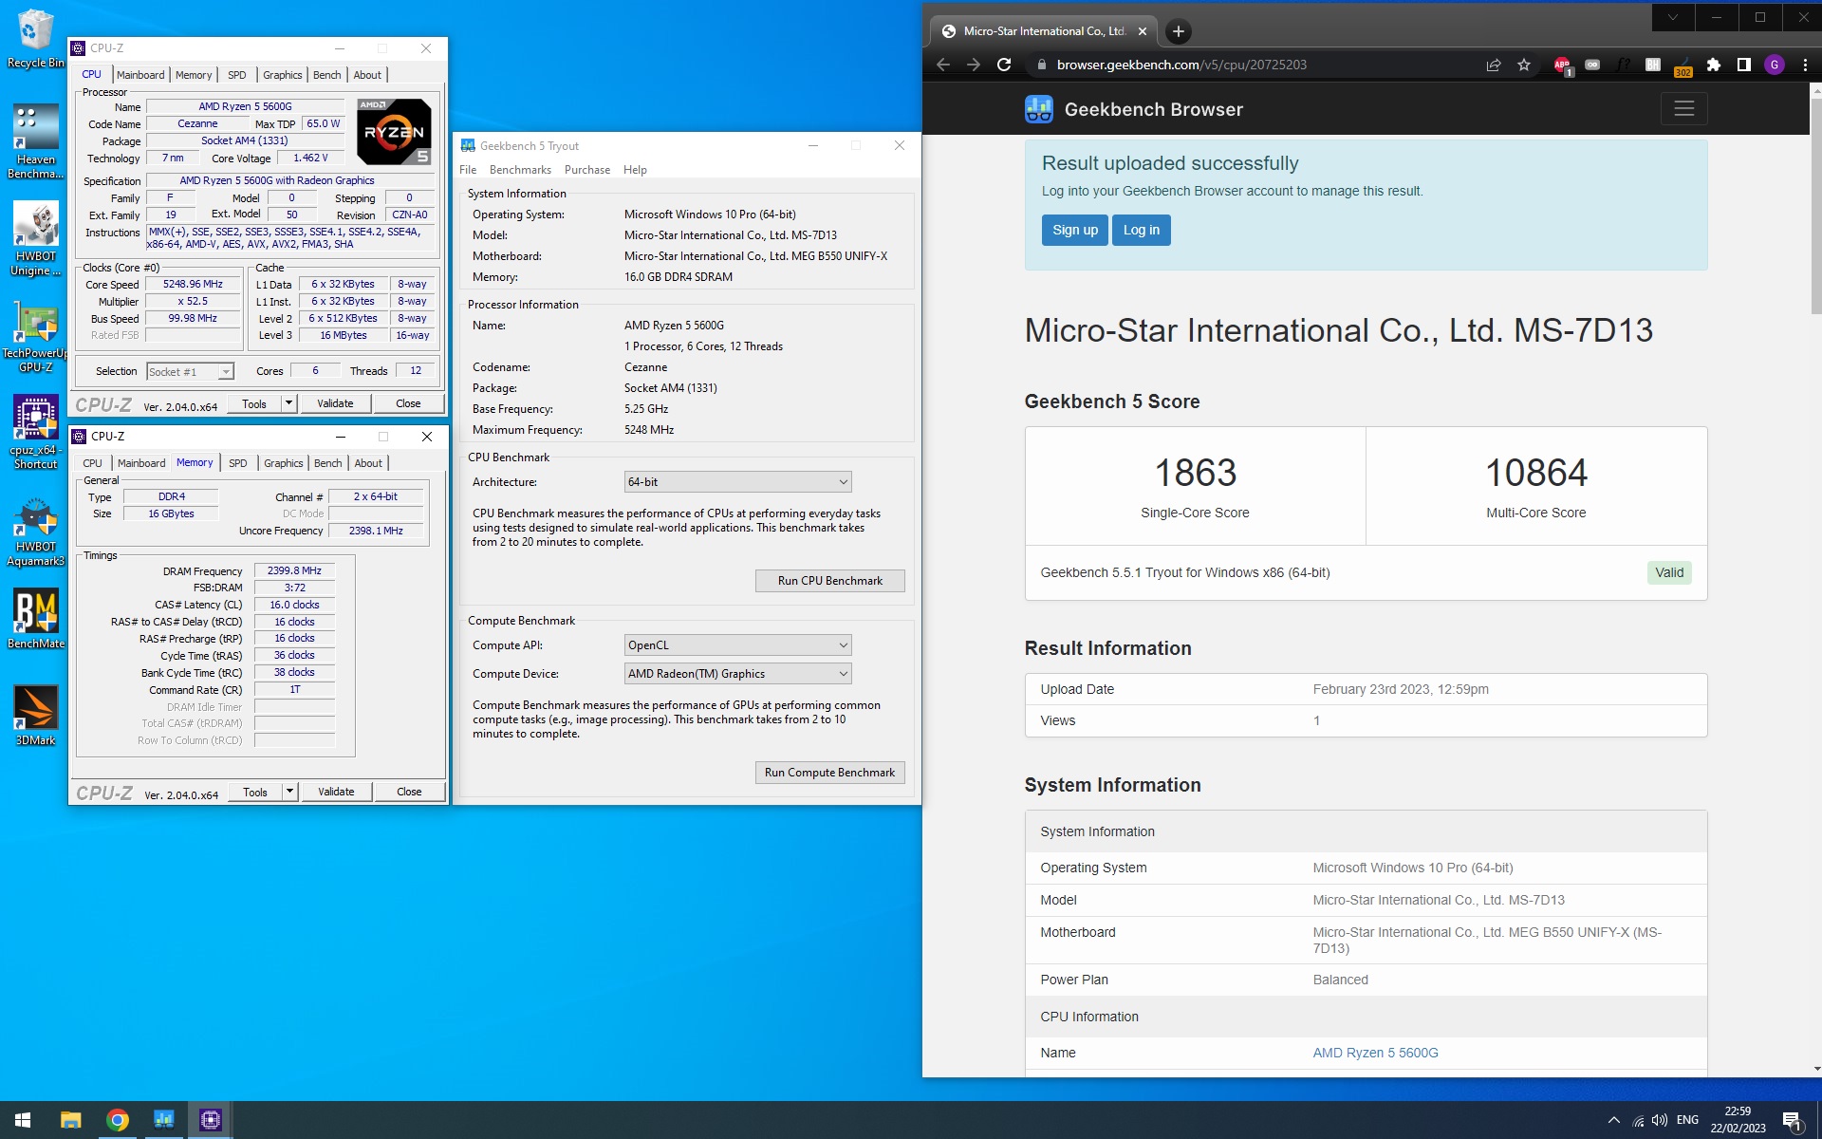Expand Tools arrow in lower CPU-Z window

289,792
